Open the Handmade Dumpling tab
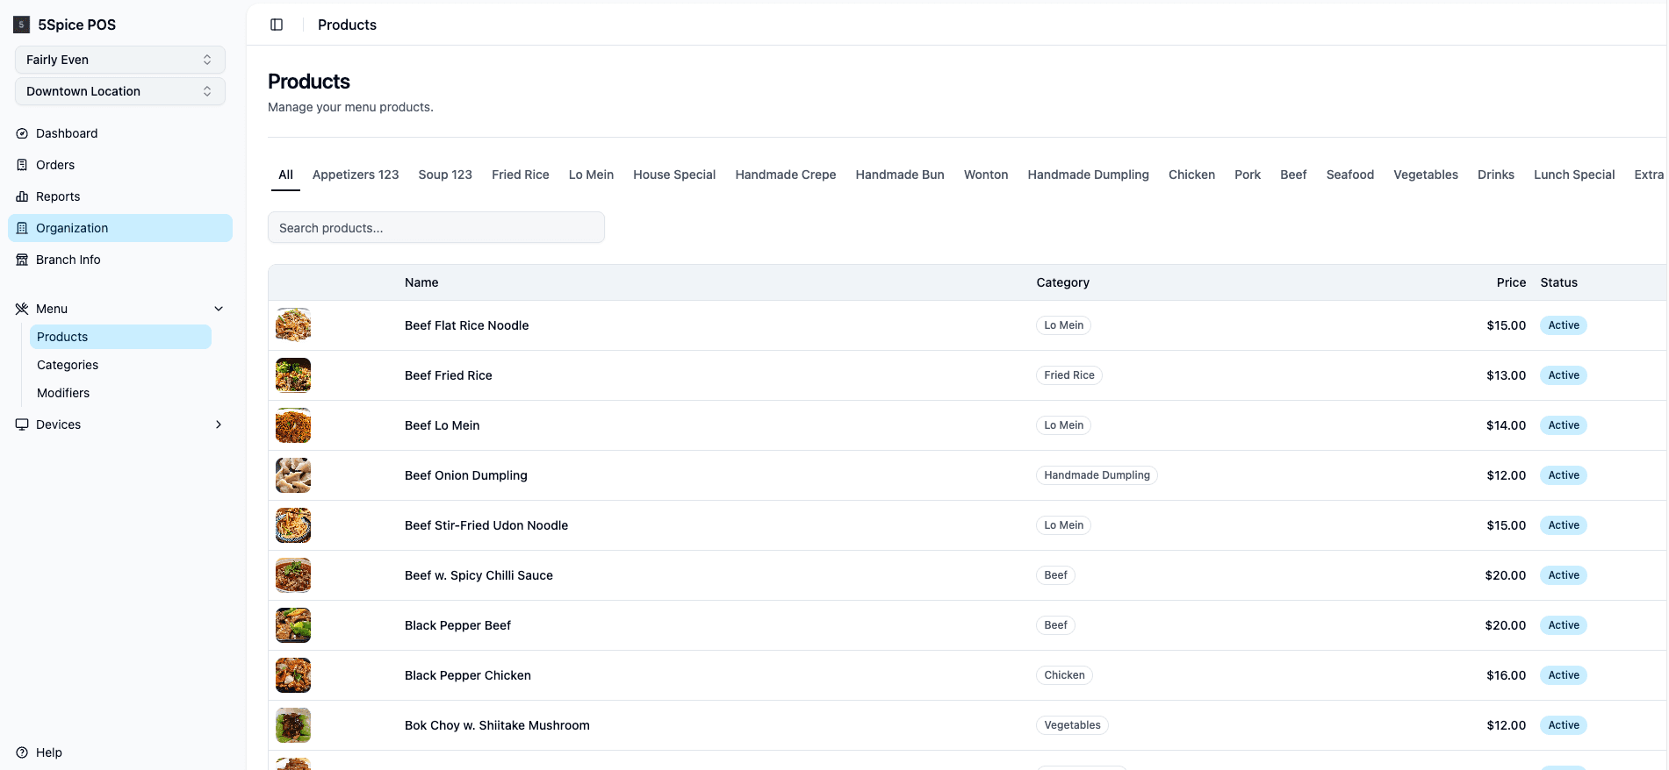Viewport: 1669px width, 770px height. pyautogui.click(x=1088, y=175)
